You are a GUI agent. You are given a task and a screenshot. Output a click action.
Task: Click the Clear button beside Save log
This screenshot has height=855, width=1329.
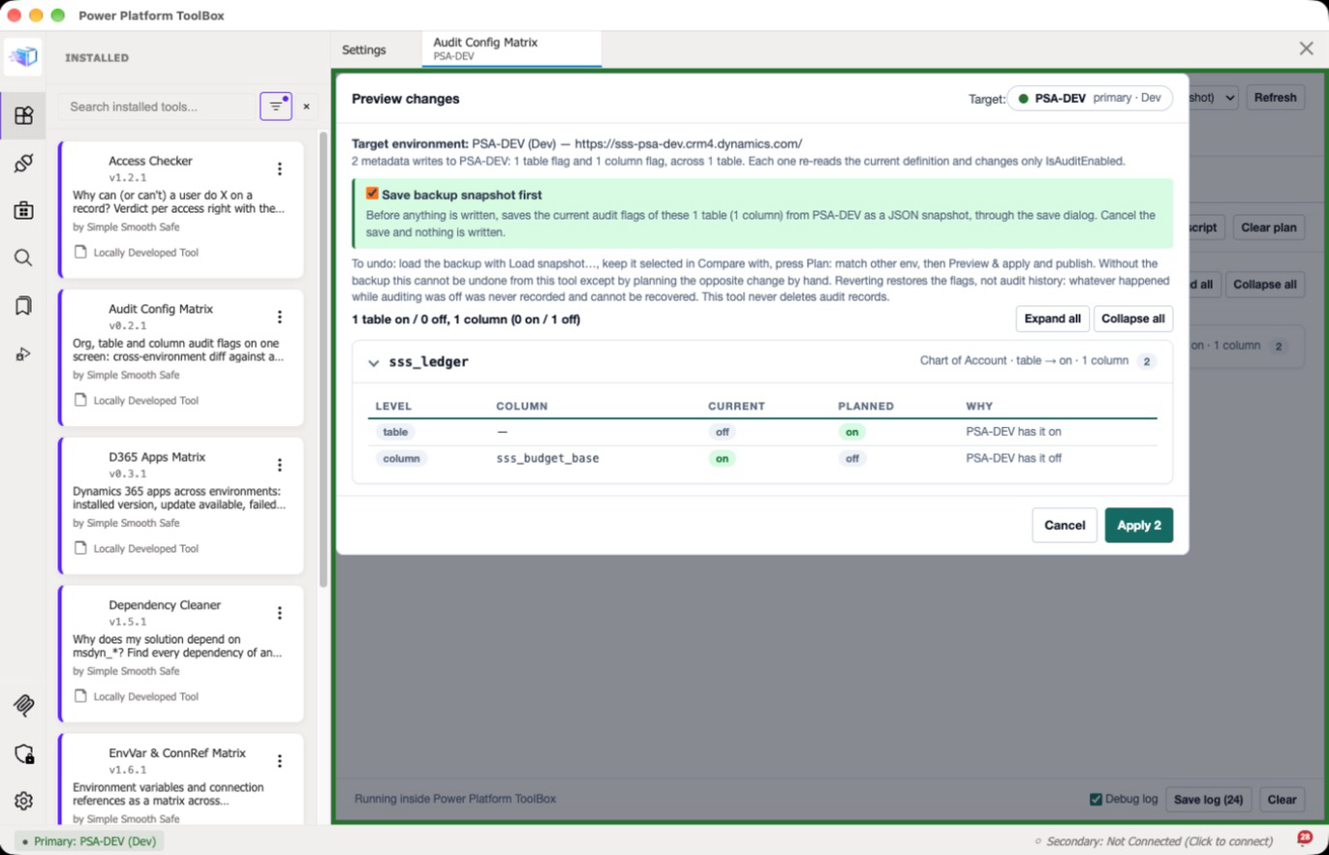(1282, 800)
